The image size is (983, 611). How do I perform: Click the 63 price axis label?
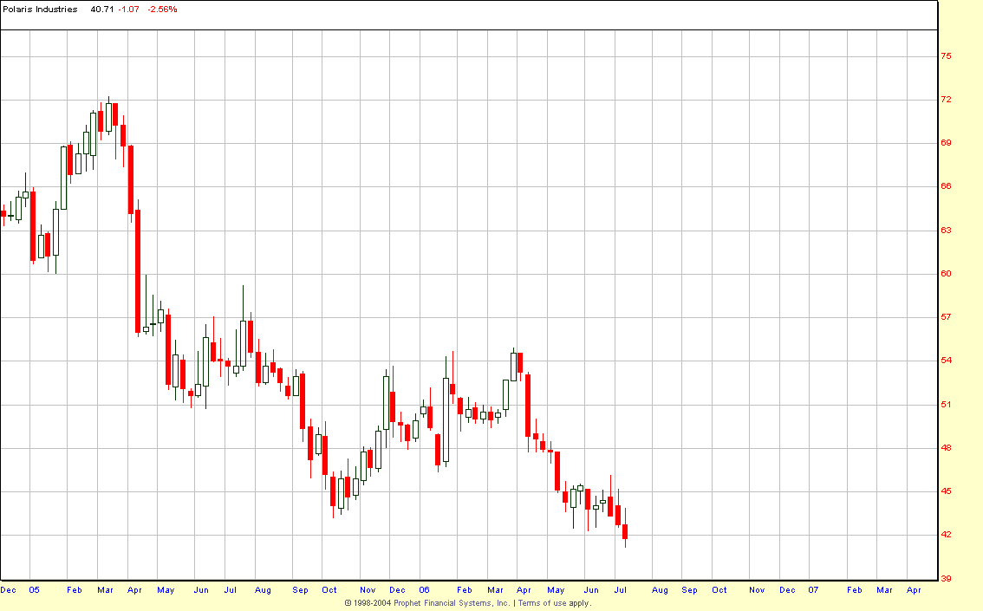tap(946, 231)
